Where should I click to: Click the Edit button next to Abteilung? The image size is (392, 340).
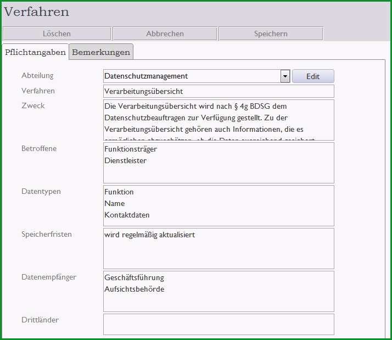click(x=313, y=76)
